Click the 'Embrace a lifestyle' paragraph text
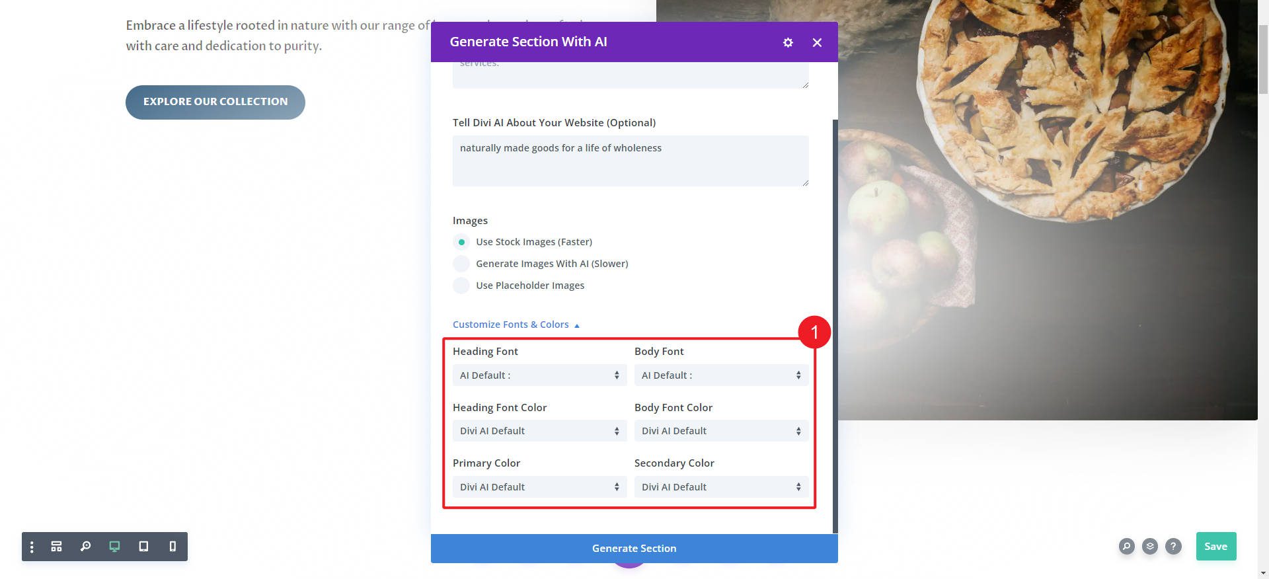This screenshot has width=1269, height=579. point(278,36)
